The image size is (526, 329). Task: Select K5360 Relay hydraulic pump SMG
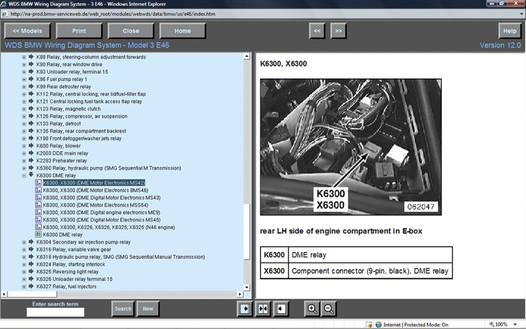(x=108, y=168)
